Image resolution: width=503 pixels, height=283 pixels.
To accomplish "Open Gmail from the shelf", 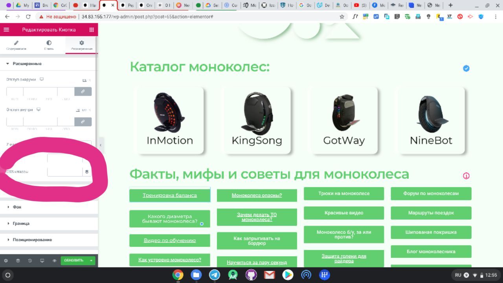I will tap(270, 275).
